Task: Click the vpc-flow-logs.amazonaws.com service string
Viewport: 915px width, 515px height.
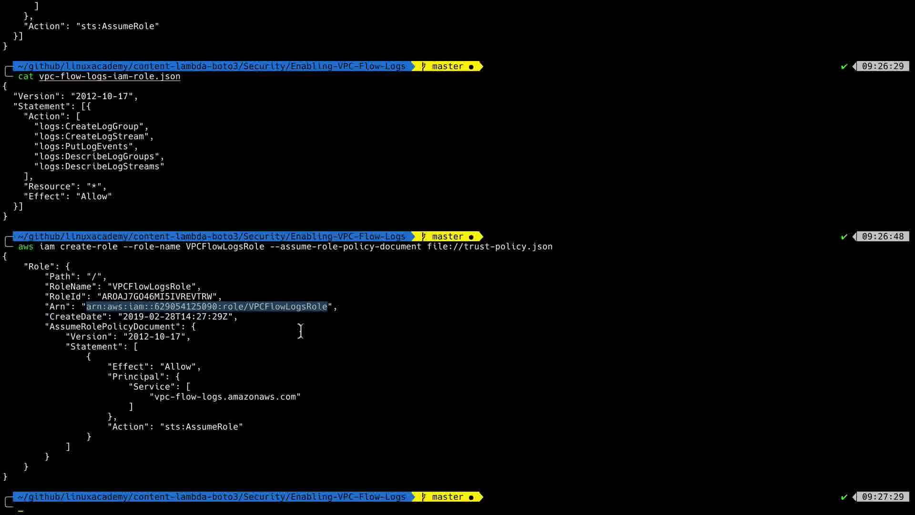Action: [225, 397]
